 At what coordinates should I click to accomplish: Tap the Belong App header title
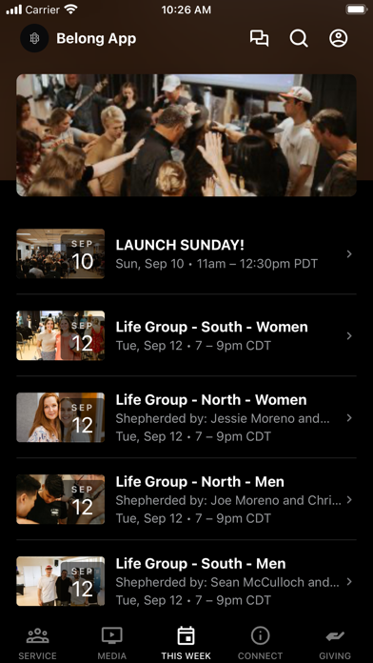click(96, 38)
